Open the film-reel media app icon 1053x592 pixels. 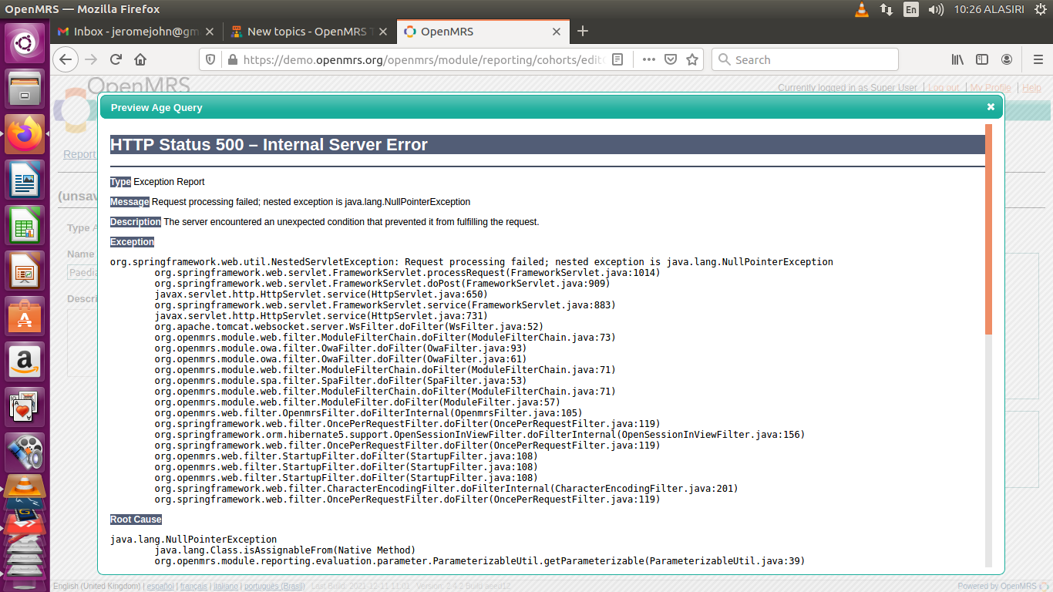pyautogui.click(x=25, y=452)
